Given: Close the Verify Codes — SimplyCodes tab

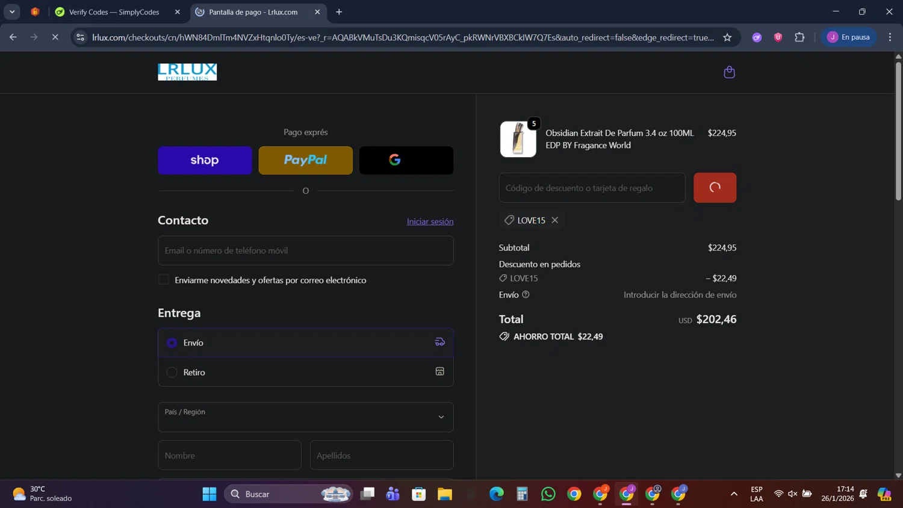Looking at the screenshot, I should (178, 12).
